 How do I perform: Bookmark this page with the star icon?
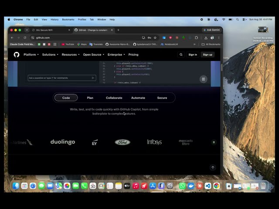pyautogui.click(x=155, y=38)
